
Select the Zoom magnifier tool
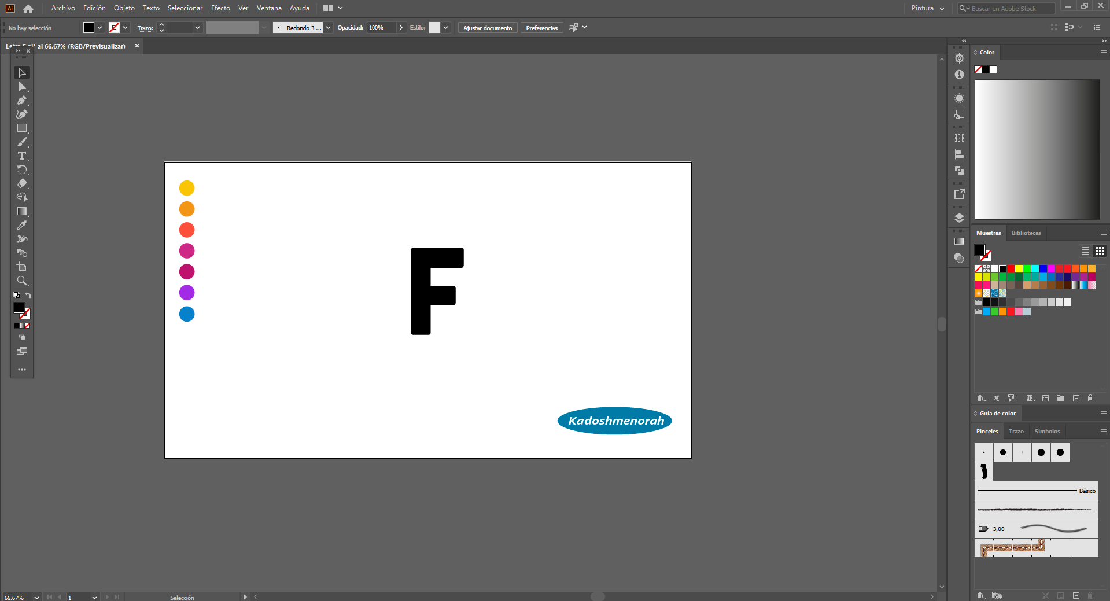(22, 281)
